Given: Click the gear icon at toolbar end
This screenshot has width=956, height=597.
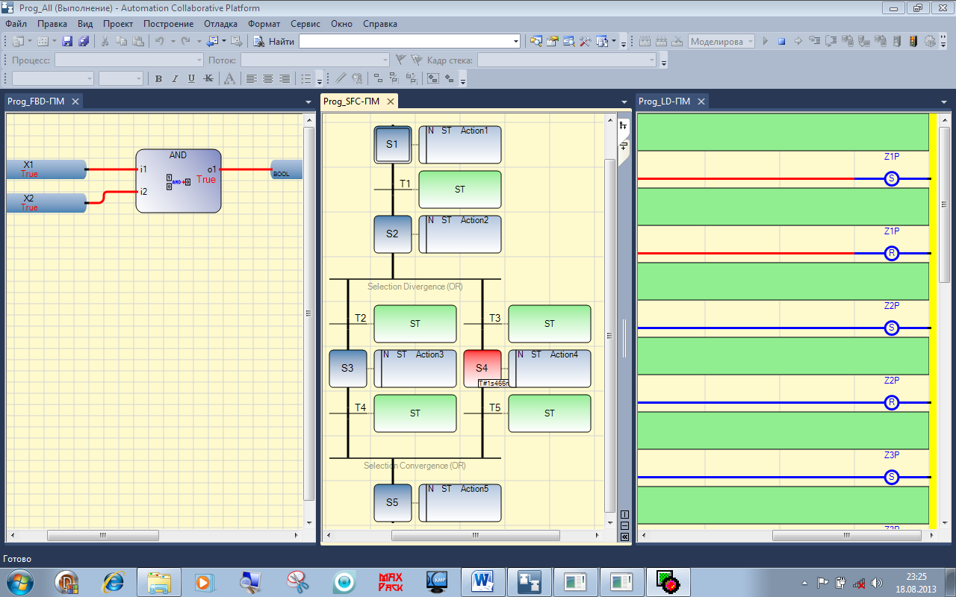Looking at the screenshot, I should (930, 42).
